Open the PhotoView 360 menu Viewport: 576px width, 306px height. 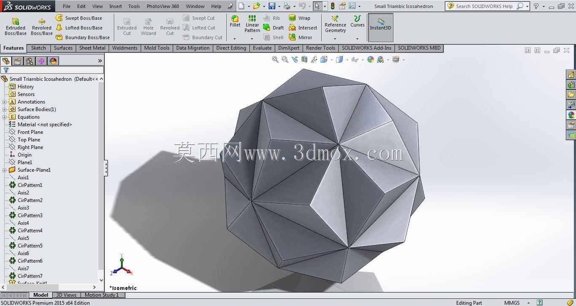coord(163,6)
